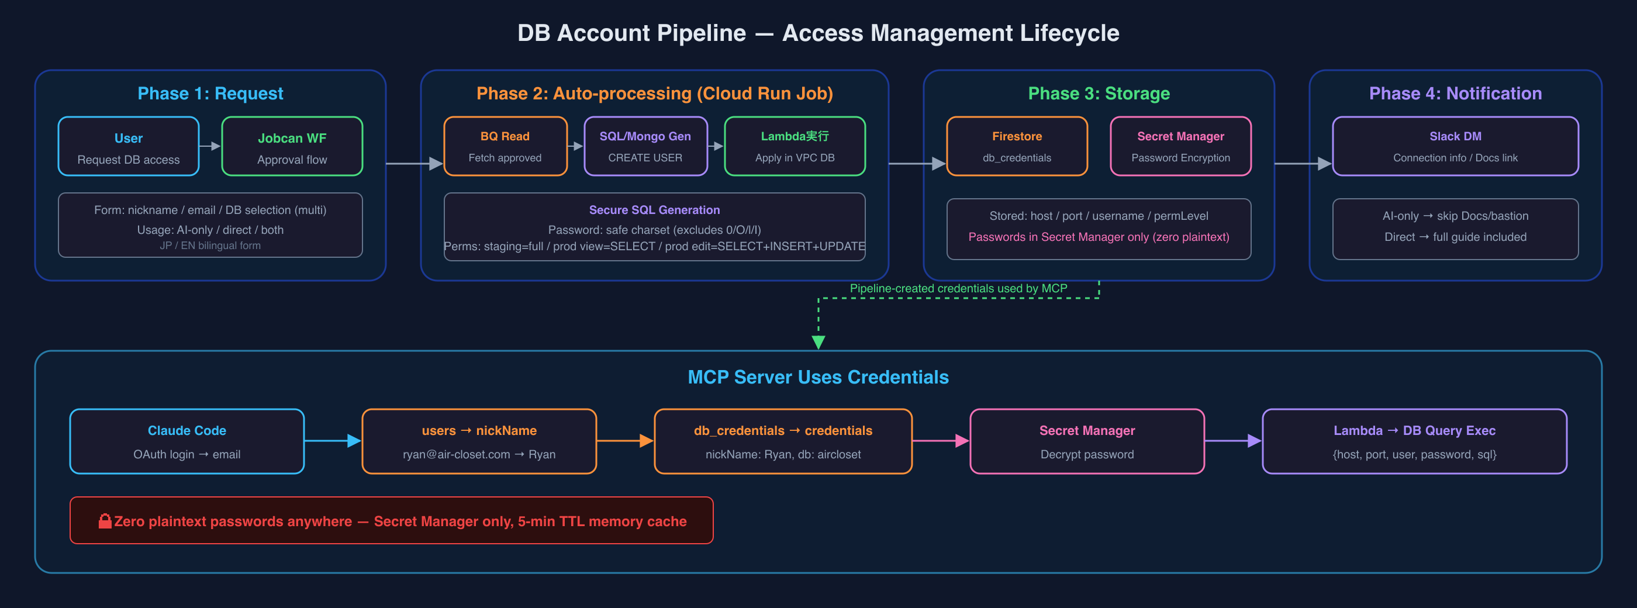Click 'Direct → full guide included' text
Image resolution: width=1637 pixels, height=608 pixels.
coord(1455,237)
